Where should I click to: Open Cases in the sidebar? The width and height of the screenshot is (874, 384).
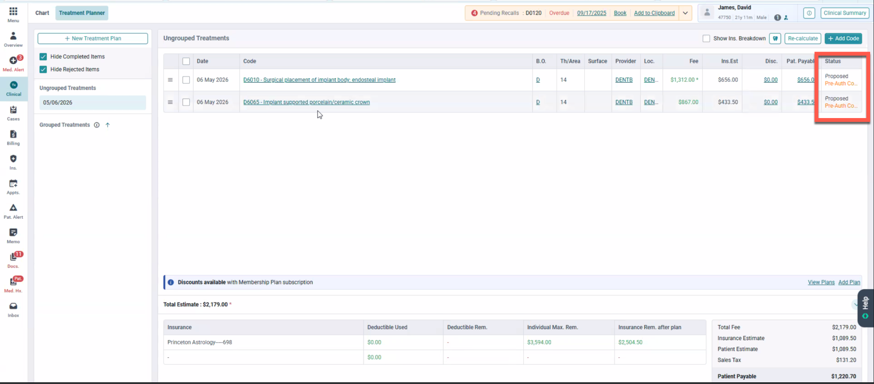pos(13,113)
